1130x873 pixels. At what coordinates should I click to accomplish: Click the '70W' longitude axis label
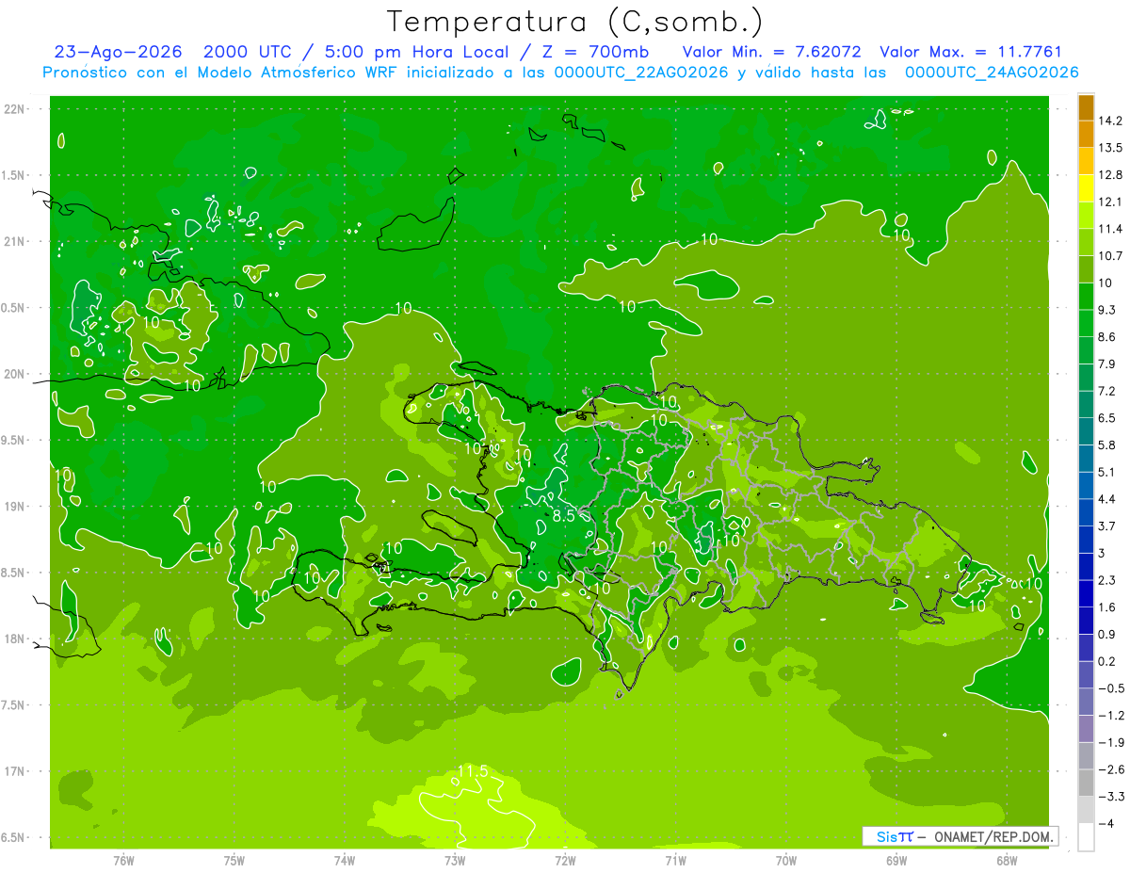[x=786, y=860]
